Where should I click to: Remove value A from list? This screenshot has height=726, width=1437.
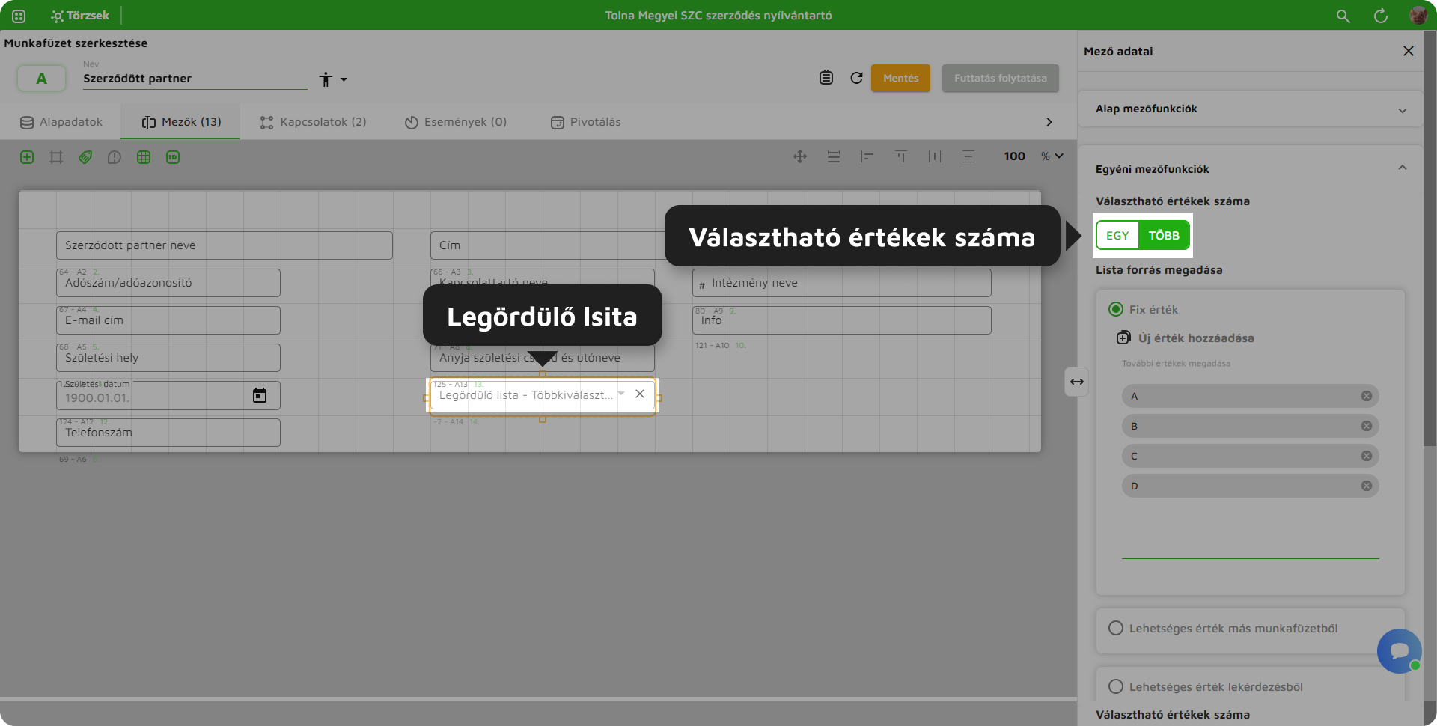coord(1366,396)
